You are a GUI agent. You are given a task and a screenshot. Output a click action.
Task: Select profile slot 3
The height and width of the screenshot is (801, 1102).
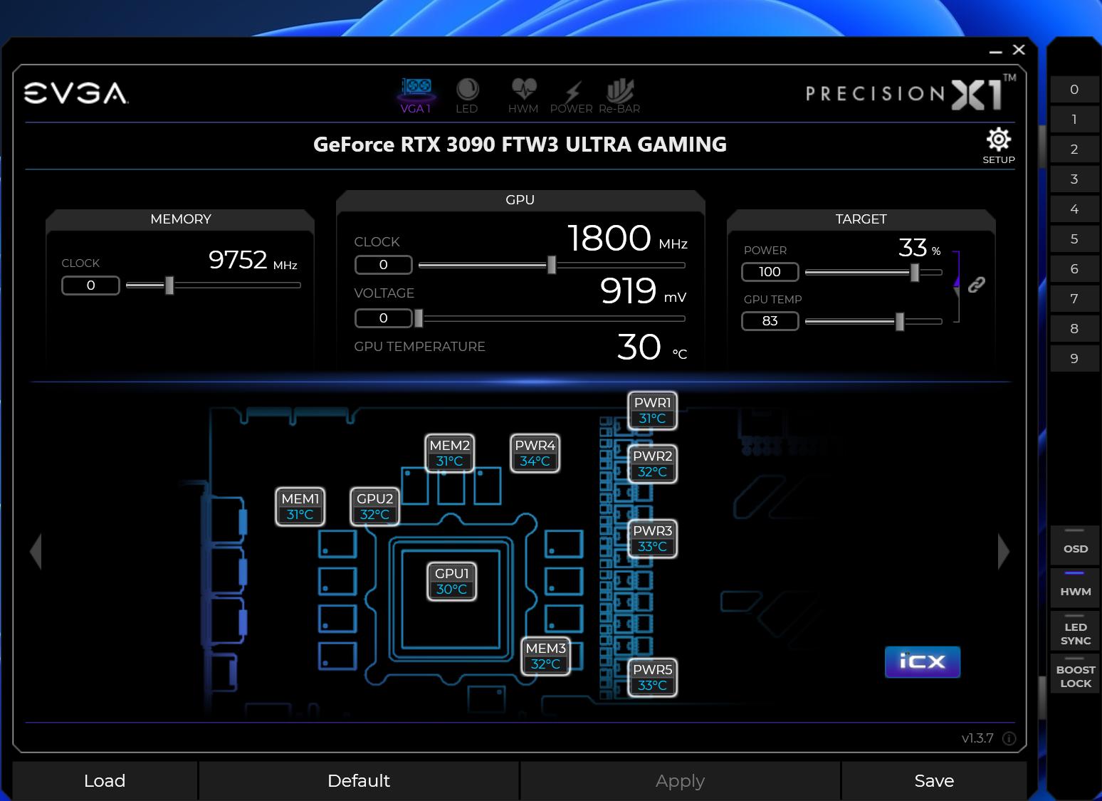(1074, 179)
